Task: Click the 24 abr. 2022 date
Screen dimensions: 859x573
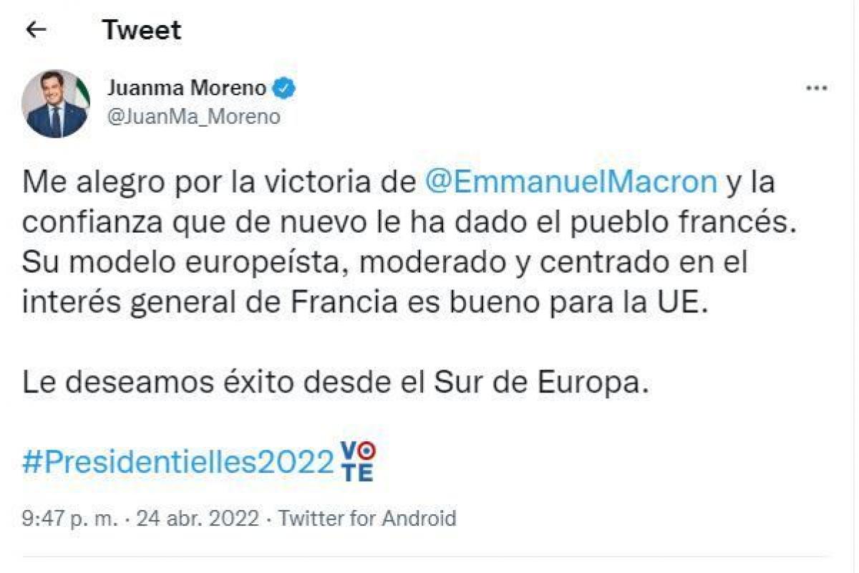Action: click(x=196, y=518)
